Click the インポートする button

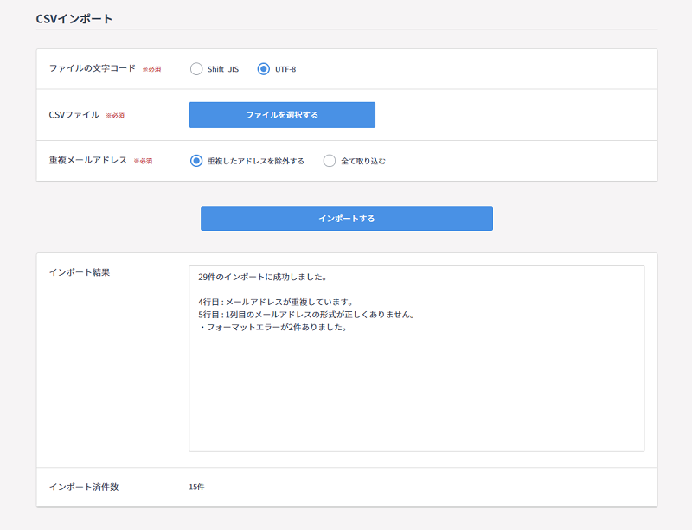(347, 218)
